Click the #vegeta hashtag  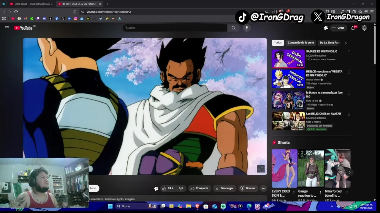(x=130, y=199)
